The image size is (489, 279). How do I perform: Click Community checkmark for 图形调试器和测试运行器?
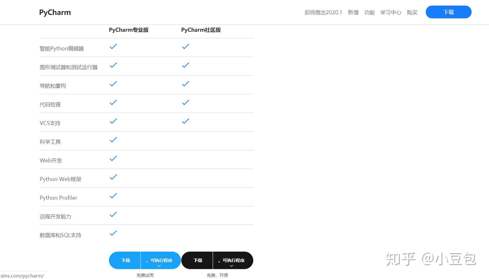coord(185,65)
